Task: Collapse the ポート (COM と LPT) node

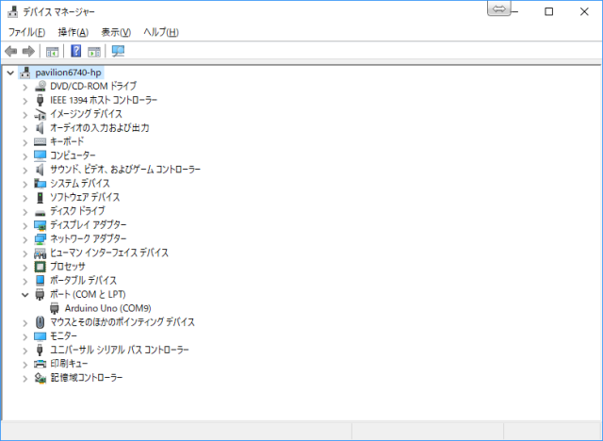Action: coord(25,295)
